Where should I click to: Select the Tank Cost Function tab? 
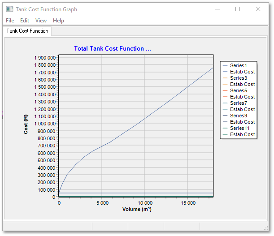click(x=27, y=31)
